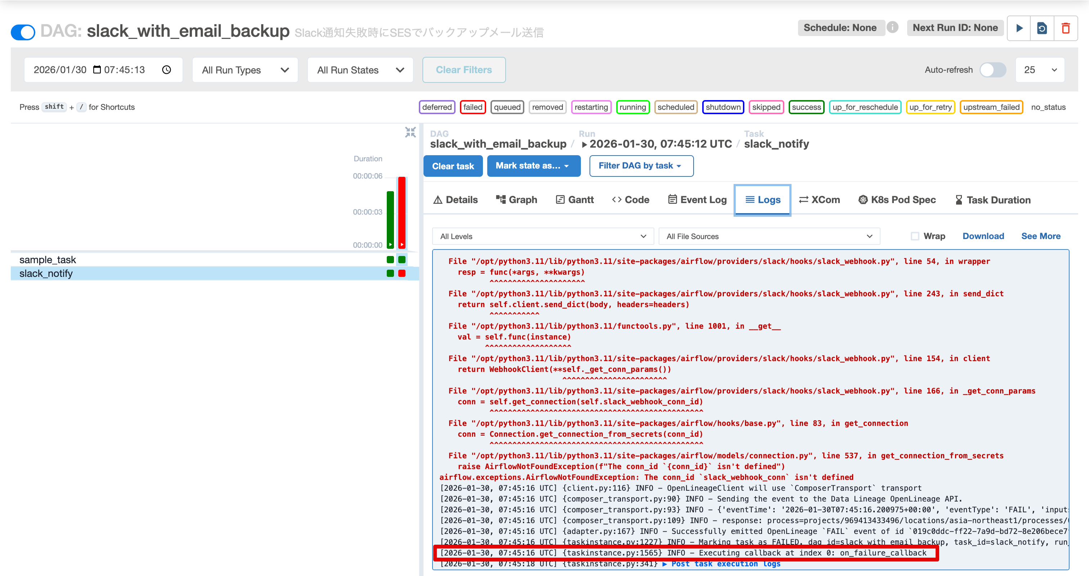Check the Wrap checkbox for log lines

915,236
